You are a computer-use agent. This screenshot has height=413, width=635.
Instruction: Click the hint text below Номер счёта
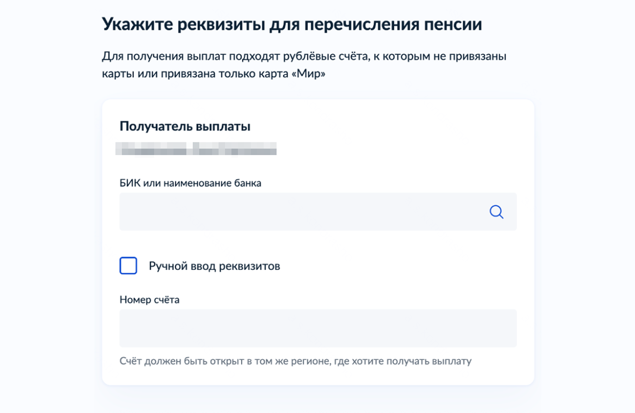295,361
